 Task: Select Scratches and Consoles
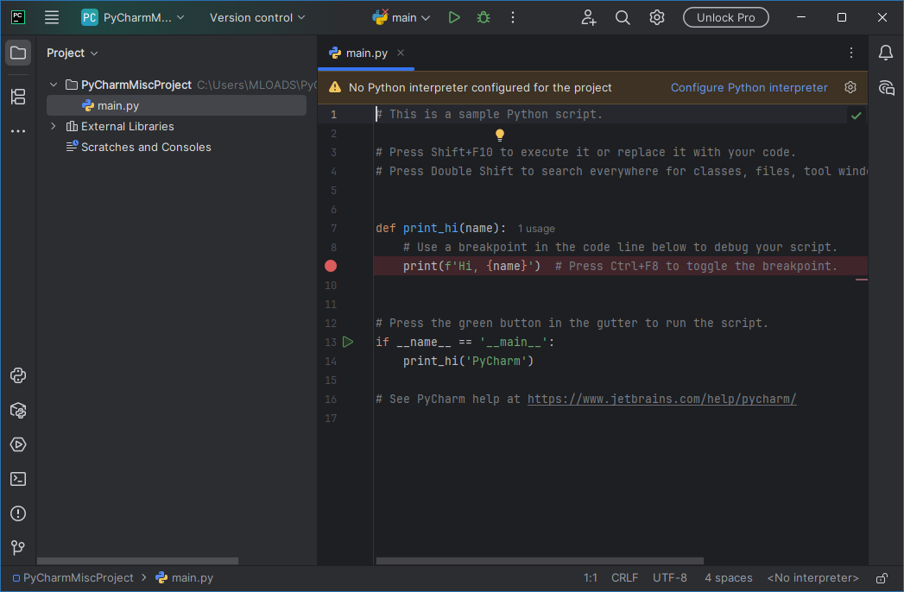coord(145,147)
